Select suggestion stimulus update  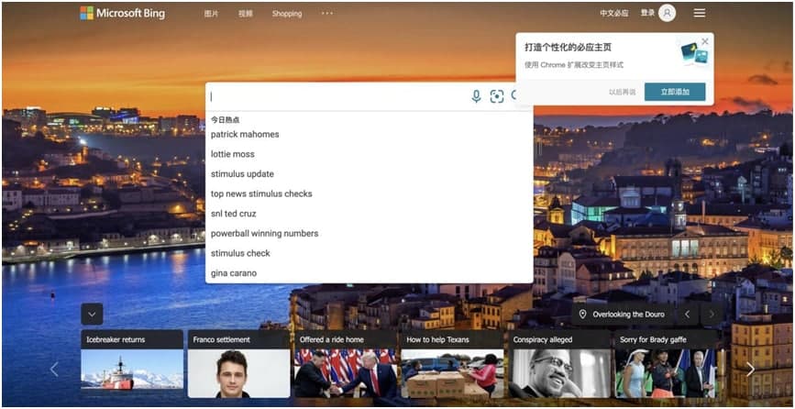(370, 174)
